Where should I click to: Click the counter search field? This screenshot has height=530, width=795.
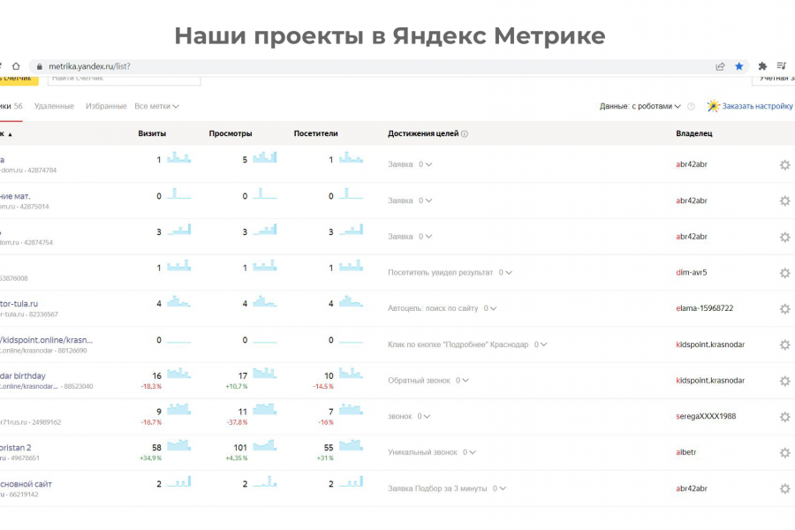coord(125,79)
